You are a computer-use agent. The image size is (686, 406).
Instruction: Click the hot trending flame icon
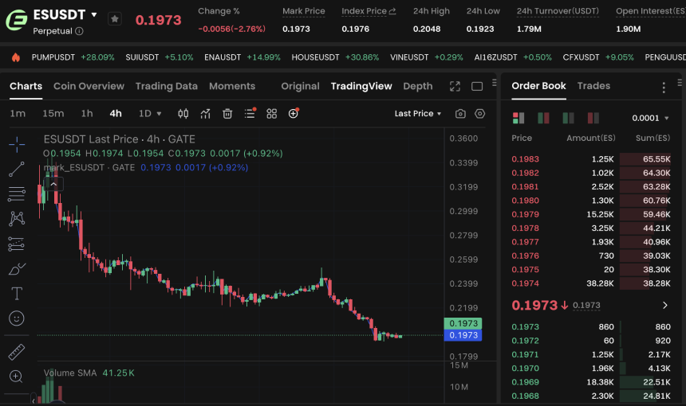pyautogui.click(x=16, y=57)
